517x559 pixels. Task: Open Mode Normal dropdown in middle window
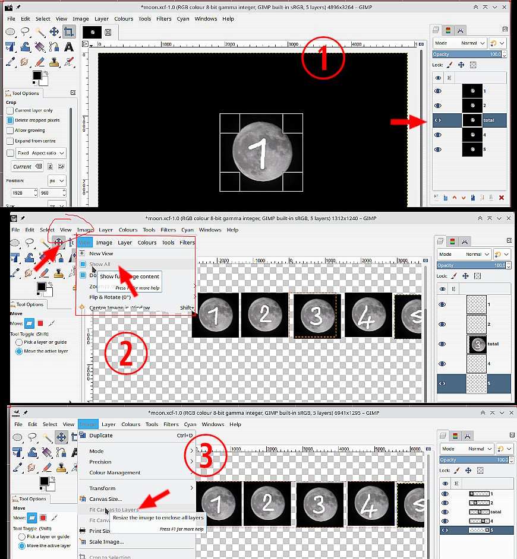[464, 254]
